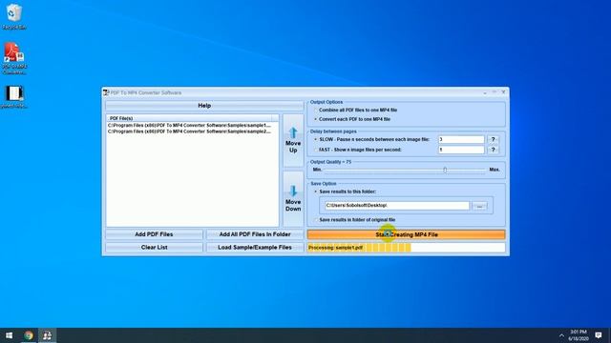Close the PDF To MP4 Converter window
Screen dimensions: 611x343
503,92
